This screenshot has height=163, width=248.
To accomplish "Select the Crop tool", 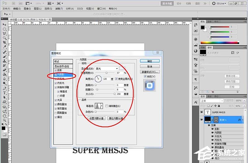I will click(5, 43).
